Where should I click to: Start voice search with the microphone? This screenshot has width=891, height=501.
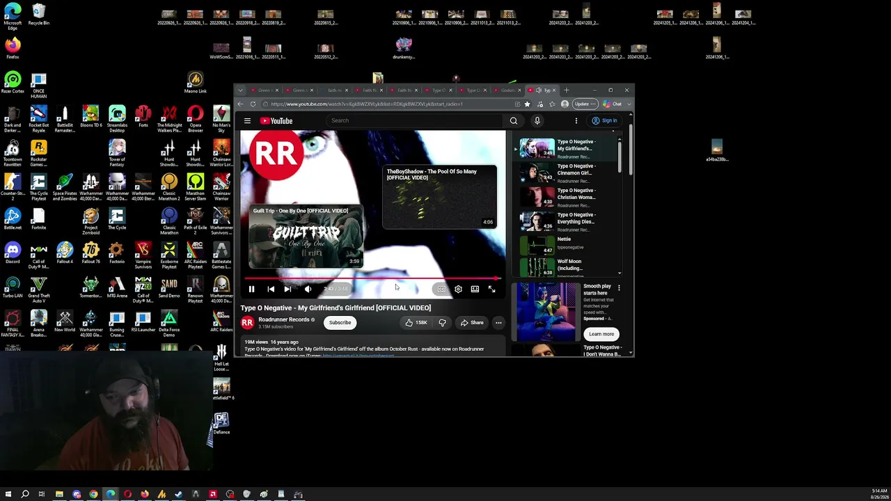pos(537,120)
